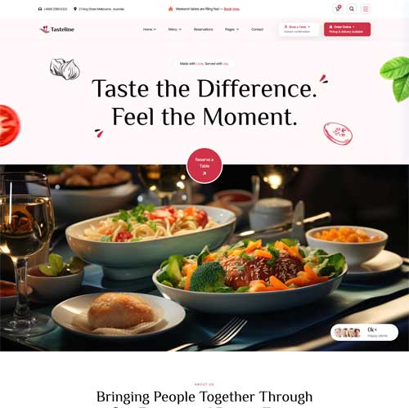Click the Order Online button
This screenshot has width=409, height=408.
click(x=347, y=29)
